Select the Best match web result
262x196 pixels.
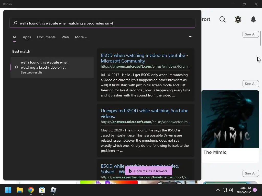click(x=52, y=67)
